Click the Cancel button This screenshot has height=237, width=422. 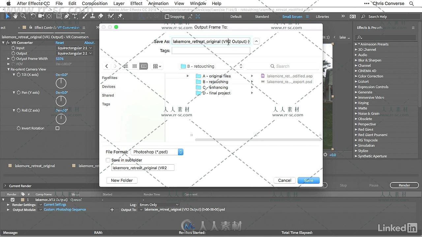pyautogui.click(x=285, y=180)
